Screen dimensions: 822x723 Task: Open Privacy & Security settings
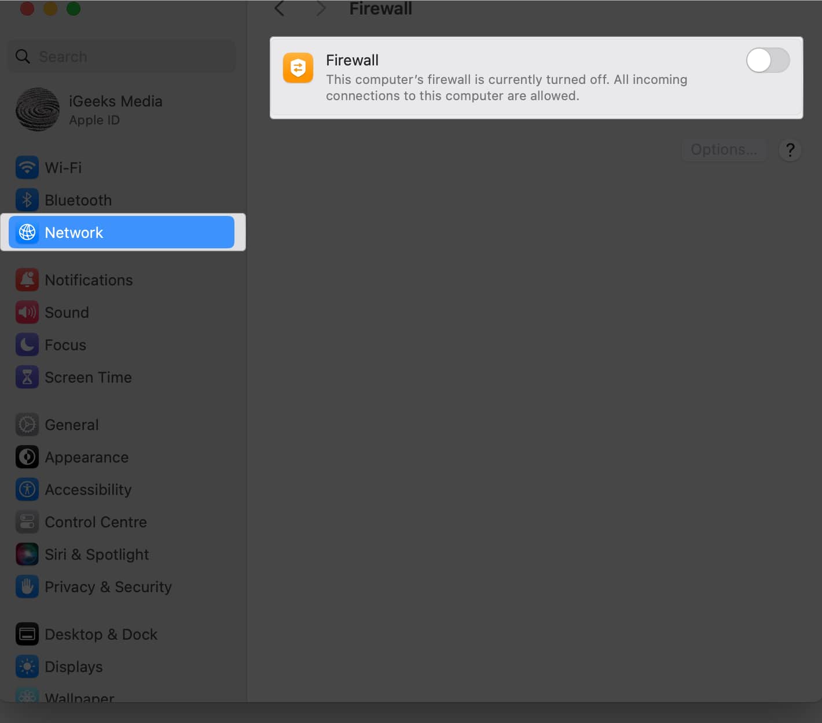point(122,587)
